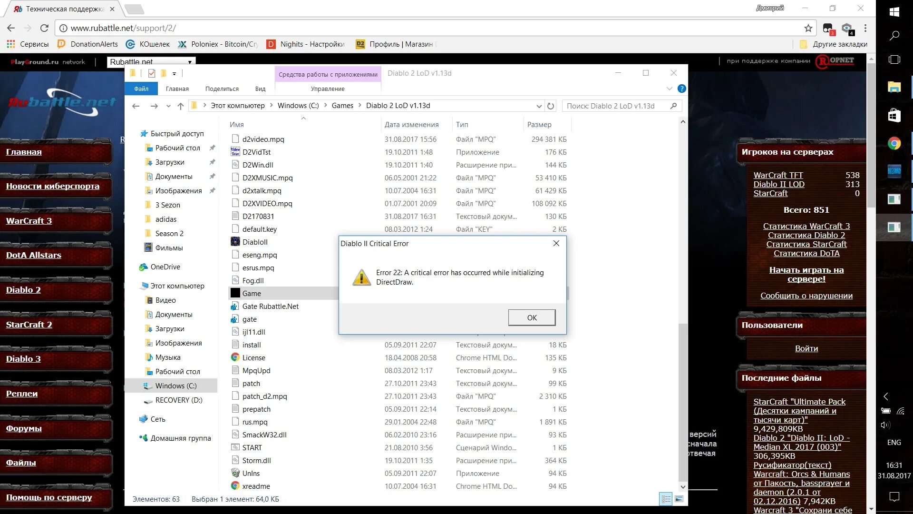913x514 pixels.
Task: Open the Файл ribbon menu
Action: click(141, 89)
